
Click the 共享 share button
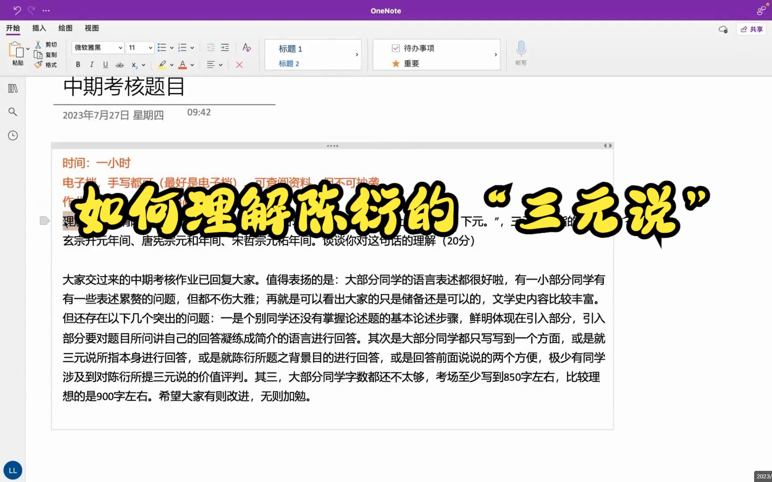click(751, 29)
